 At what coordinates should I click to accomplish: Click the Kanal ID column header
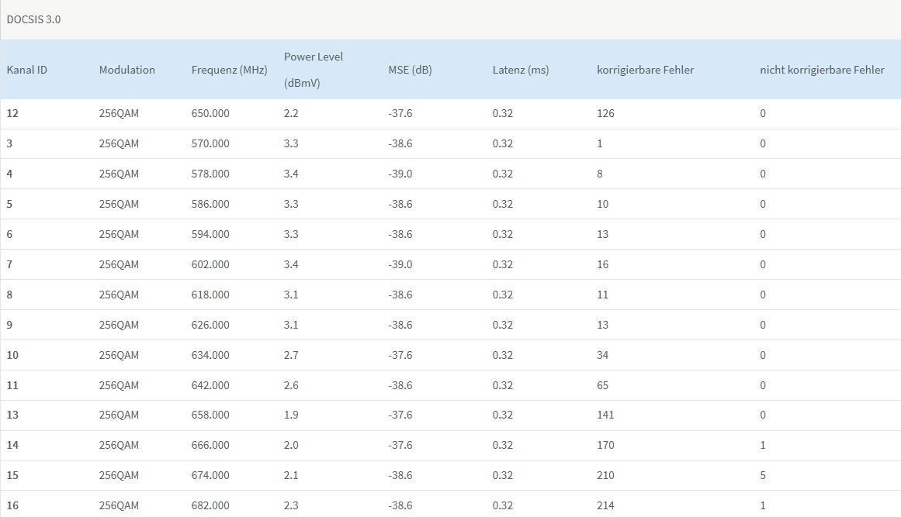click(27, 70)
